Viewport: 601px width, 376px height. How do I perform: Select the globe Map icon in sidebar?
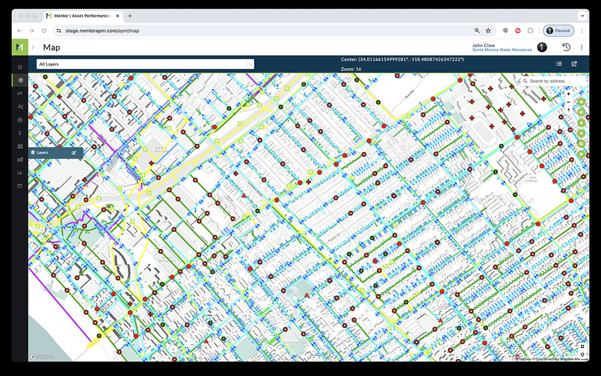click(x=20, y=80)
